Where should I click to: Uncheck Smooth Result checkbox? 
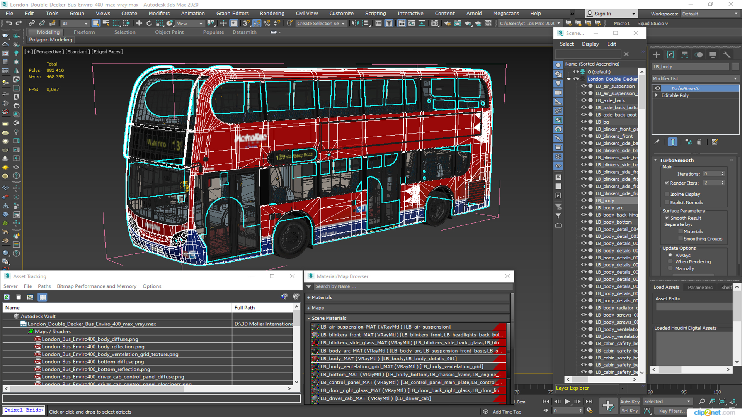coord(667,218)
